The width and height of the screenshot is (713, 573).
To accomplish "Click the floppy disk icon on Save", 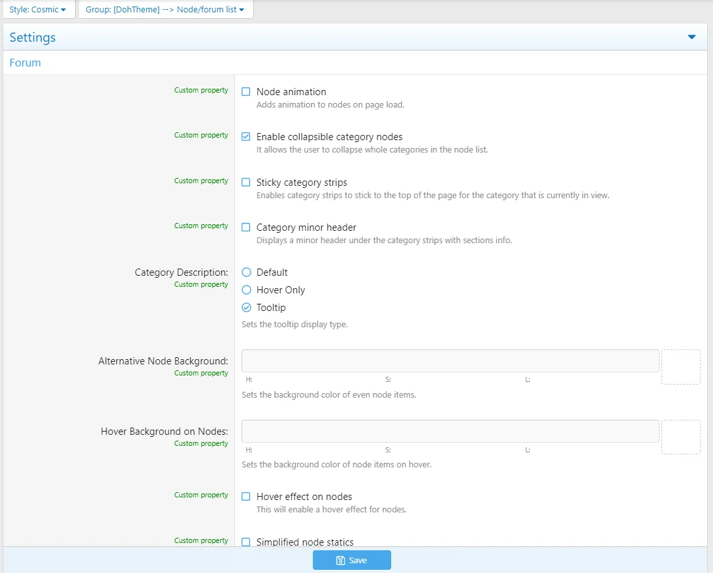I will point(340,561).
